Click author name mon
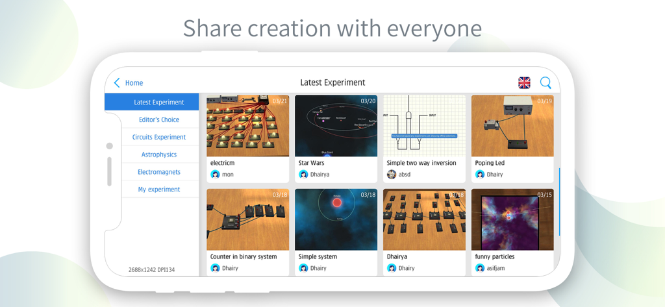 coord(228,175)
